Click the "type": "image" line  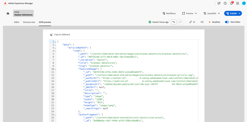coord(94,96)
